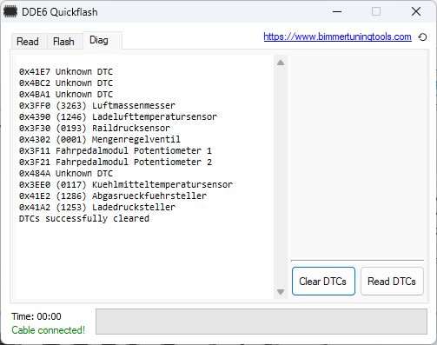Click the 0x4302 Mengenregelventil entry
The image size is (437, 345).
point(100,139)
